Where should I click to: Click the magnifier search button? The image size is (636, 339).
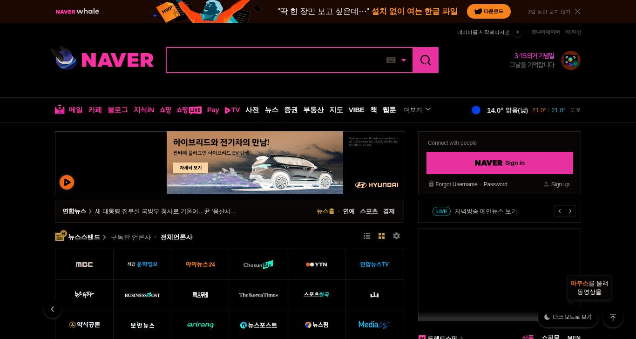425,60
